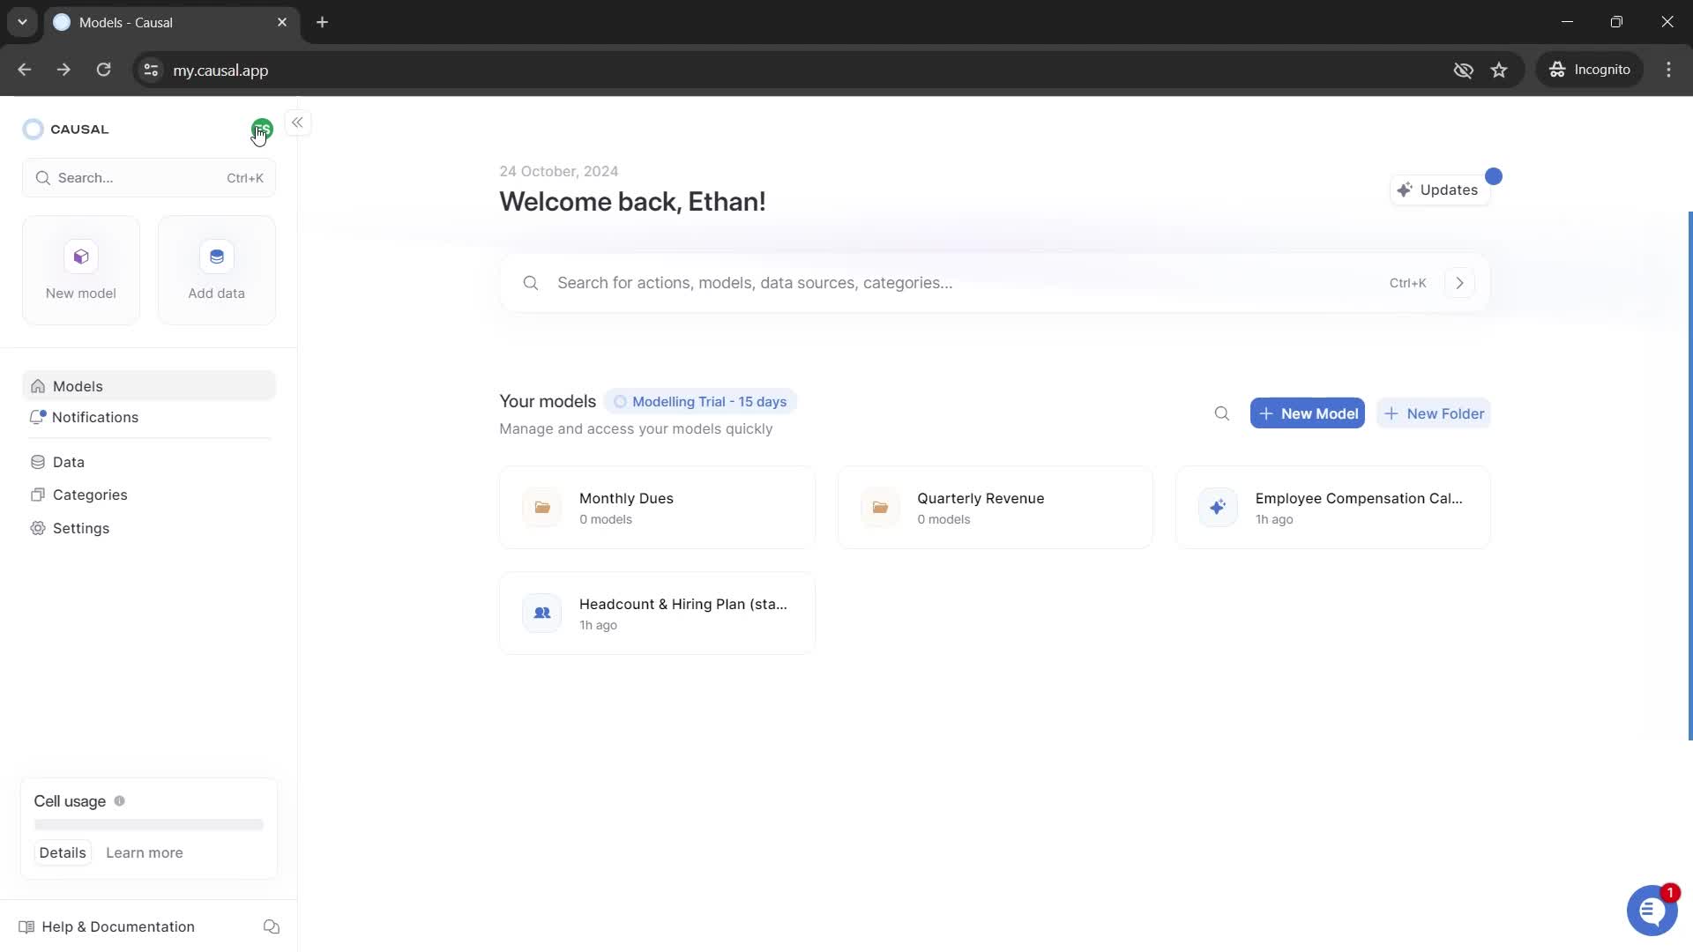Image resolution: width=1693 pixels, height=952 pixels.
Task: Click the Settings sidebar icon
Action: coord(39,528)
